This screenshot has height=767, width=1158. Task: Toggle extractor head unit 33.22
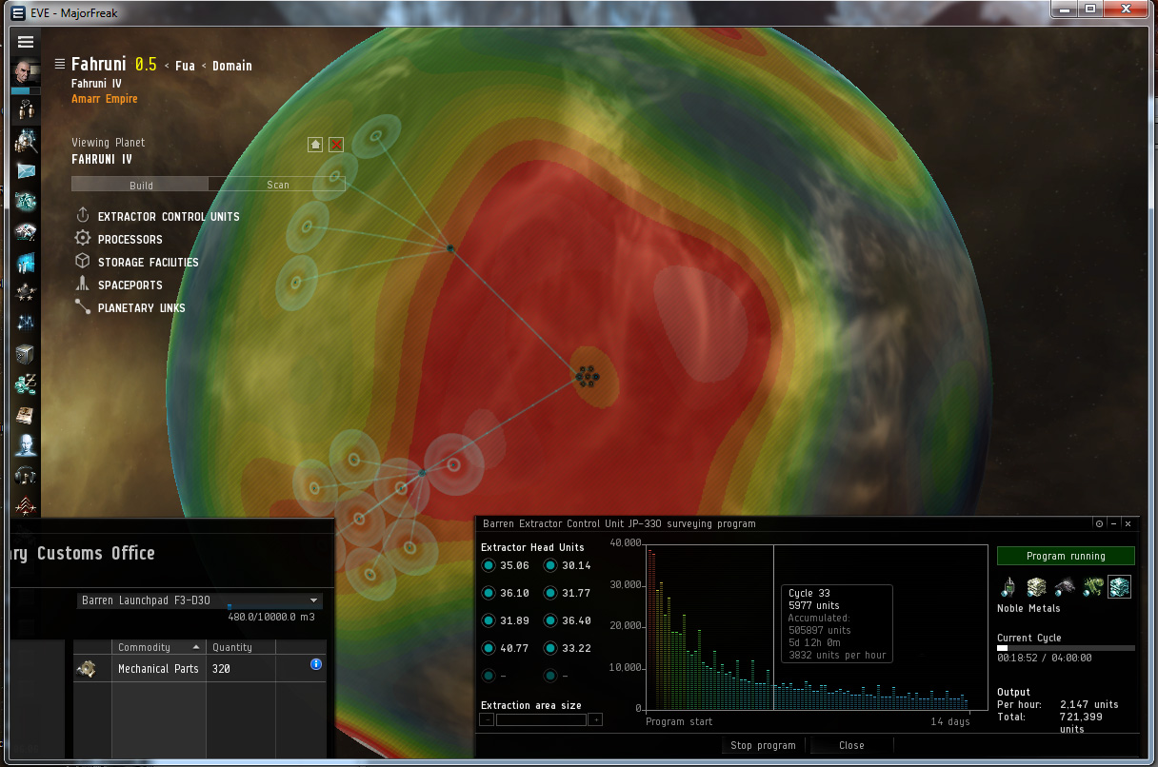(550, 648)
